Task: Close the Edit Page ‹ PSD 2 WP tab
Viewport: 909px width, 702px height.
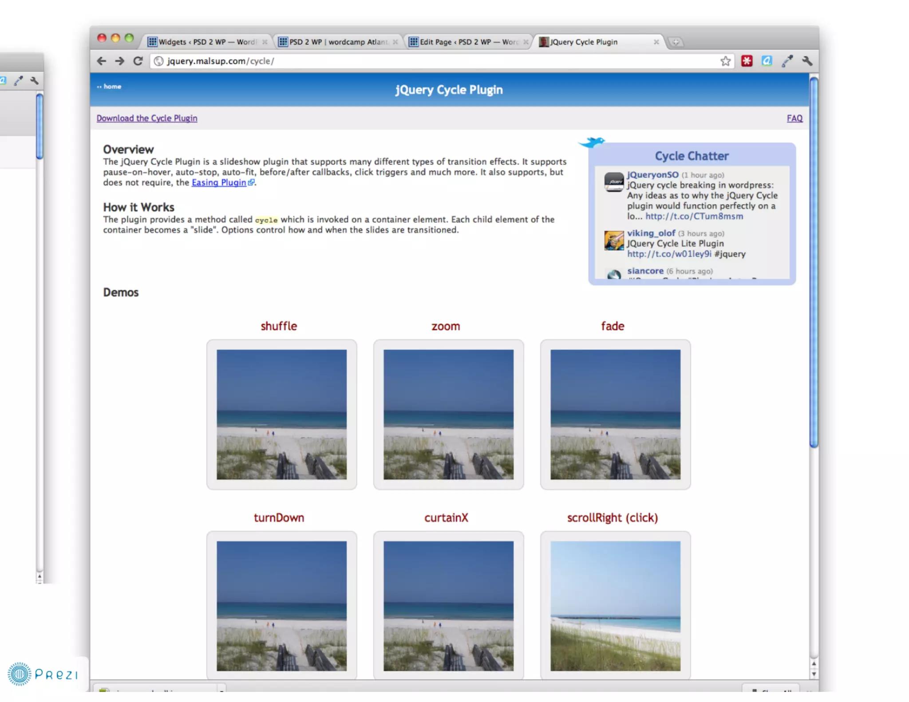Action: [526, 42]
